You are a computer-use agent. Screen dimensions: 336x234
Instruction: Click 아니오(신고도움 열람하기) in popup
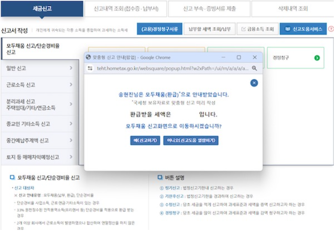pyautogui.click(x=191, y=140)
